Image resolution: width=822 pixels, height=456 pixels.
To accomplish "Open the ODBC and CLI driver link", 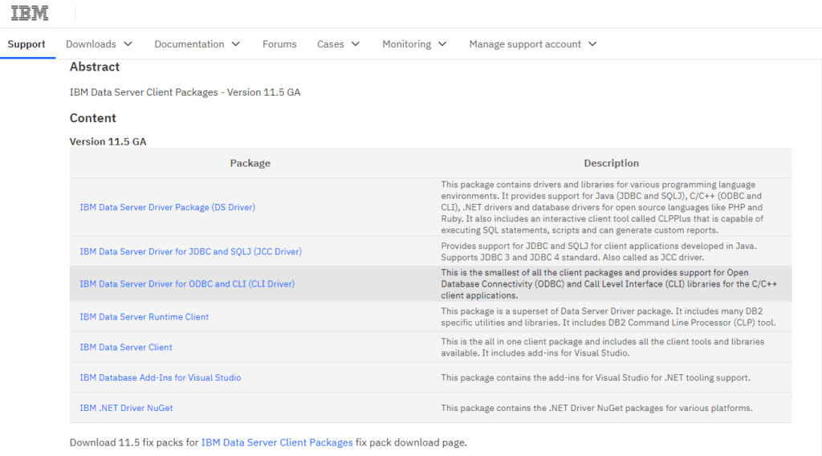I will [x=187, y=283].
